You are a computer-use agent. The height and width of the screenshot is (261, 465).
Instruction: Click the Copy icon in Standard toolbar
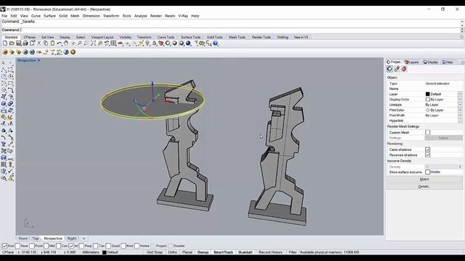point(46,43)
